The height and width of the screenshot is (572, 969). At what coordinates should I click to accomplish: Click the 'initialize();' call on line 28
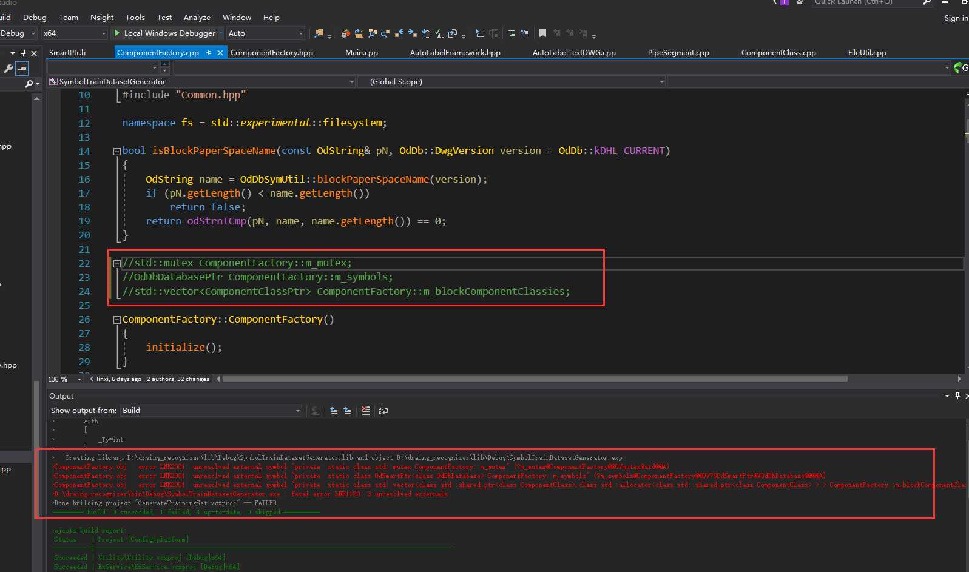(x=184, y=348)
